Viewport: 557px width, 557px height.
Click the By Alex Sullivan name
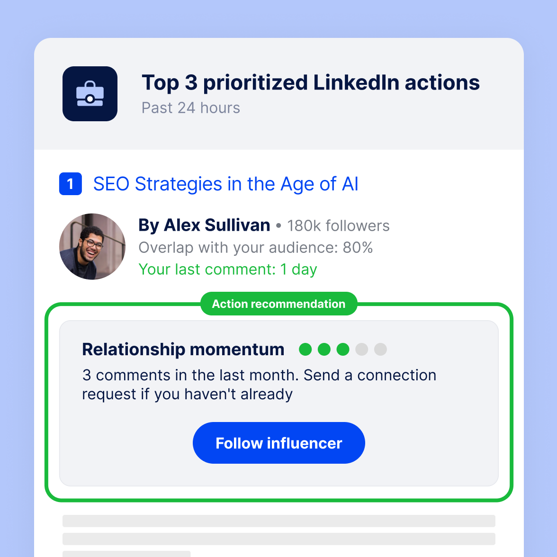(x=204, y=225)
